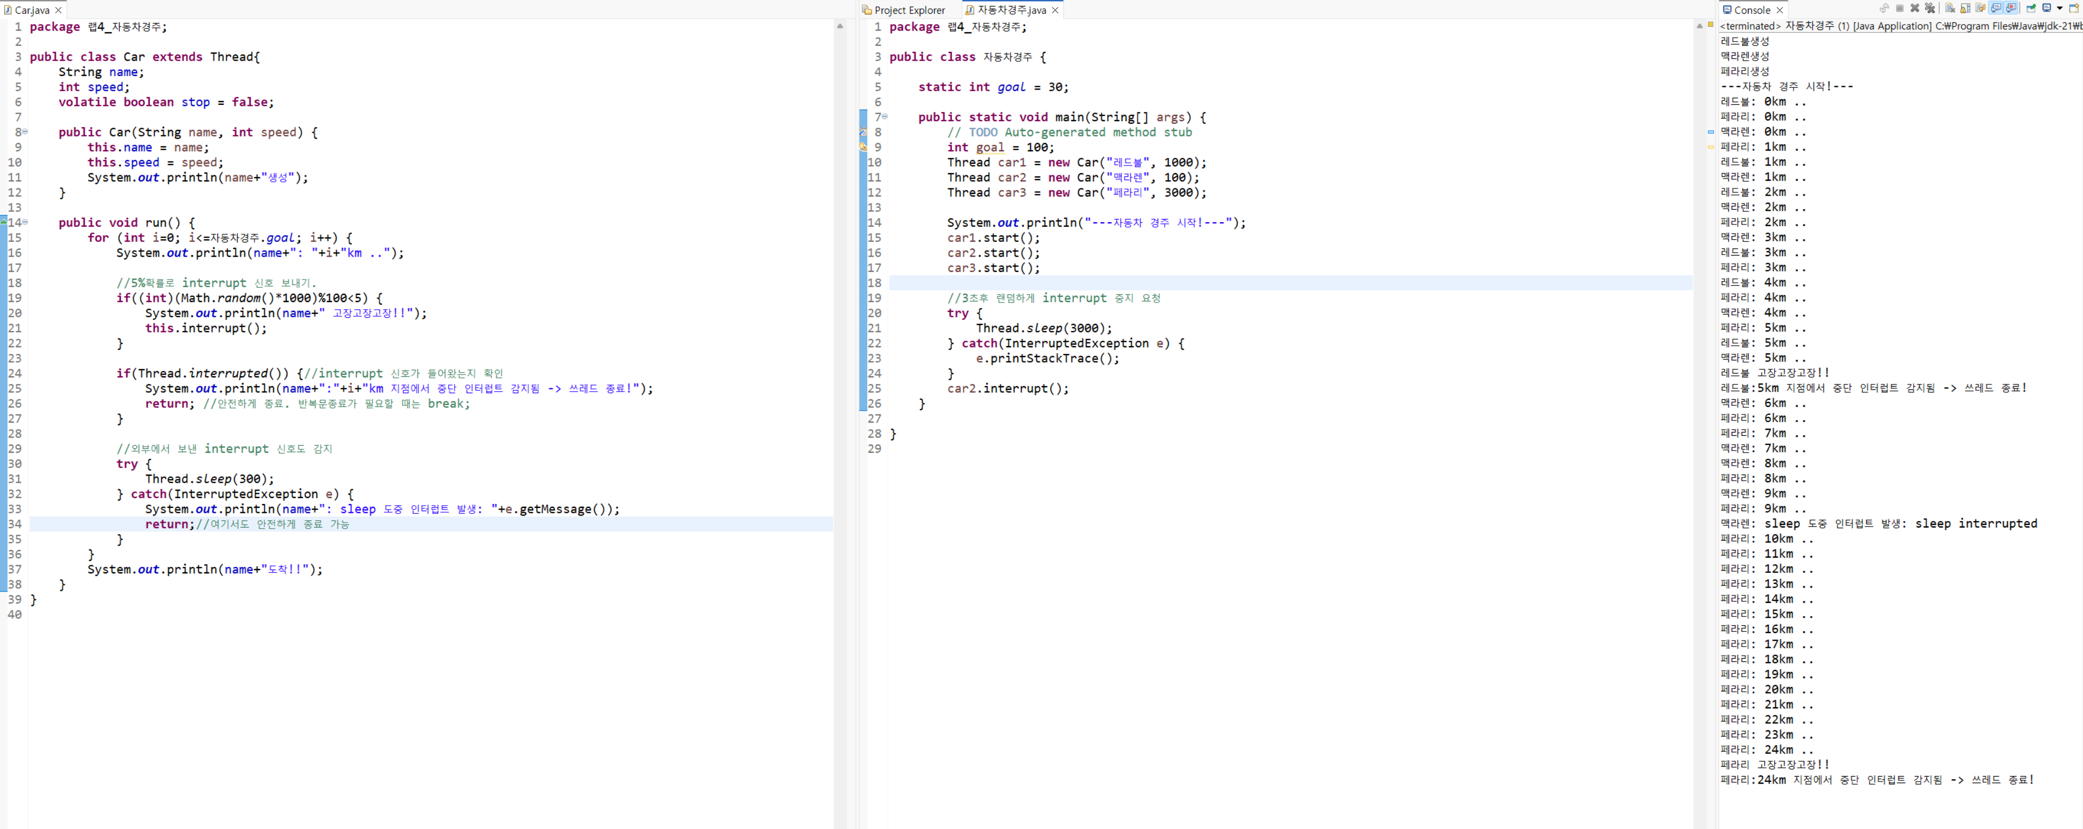Collapse the run method fold at line 14
The width and height of the screenshot is (2083, 829).
click(x=25, y=222)
